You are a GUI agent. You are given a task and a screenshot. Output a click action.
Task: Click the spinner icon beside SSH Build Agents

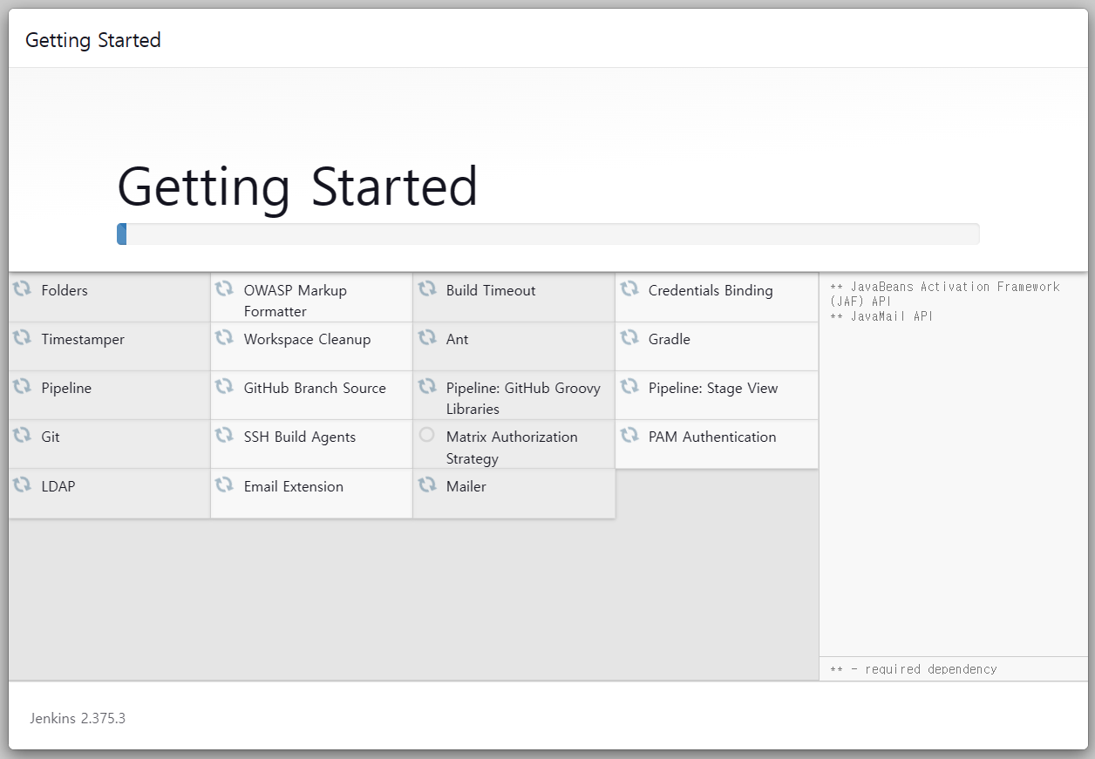224,435
